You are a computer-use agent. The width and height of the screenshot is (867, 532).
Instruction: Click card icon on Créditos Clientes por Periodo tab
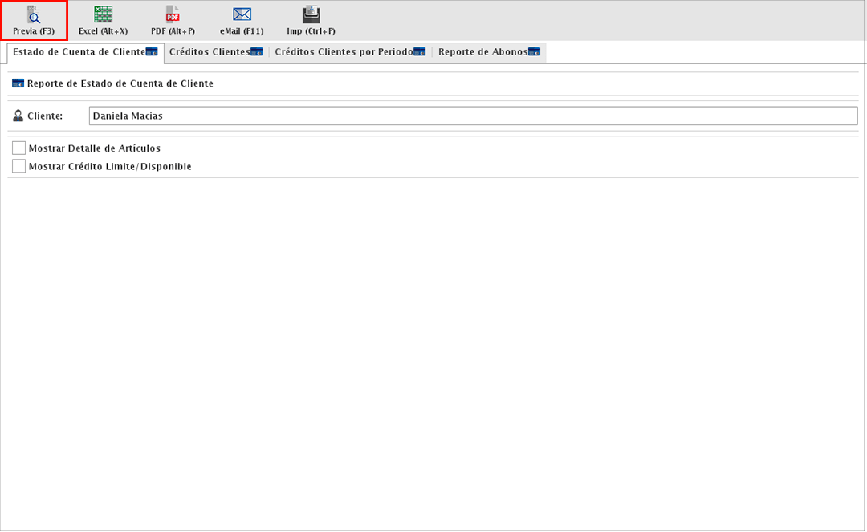pyautogui.click(x=419, y=52)
